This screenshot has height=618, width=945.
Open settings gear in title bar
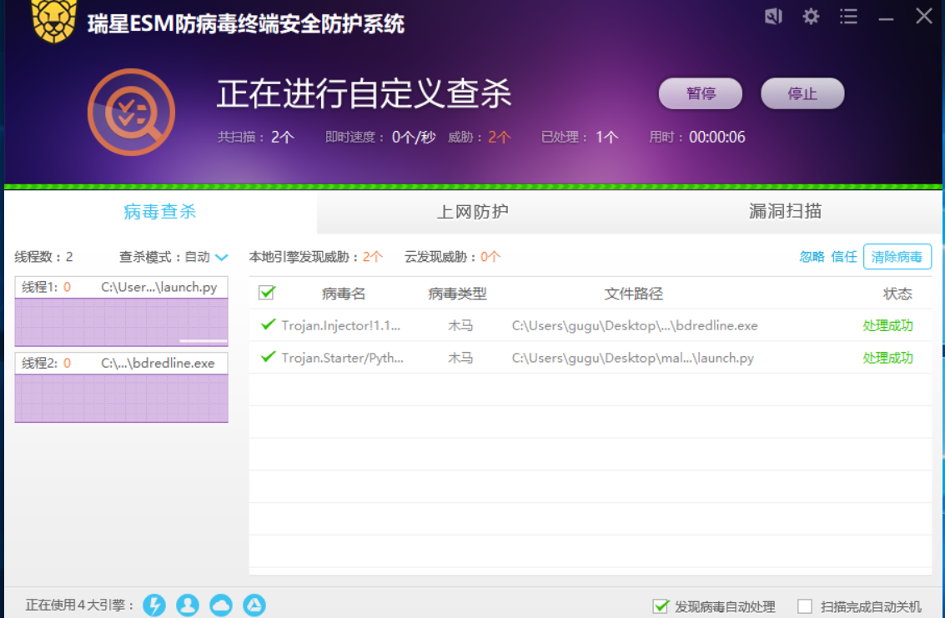(811, 17)
